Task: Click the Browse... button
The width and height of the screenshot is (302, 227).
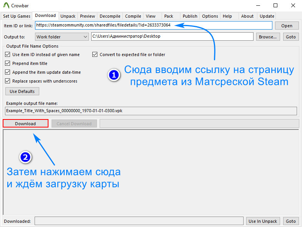Action: (x=268, y=37)
